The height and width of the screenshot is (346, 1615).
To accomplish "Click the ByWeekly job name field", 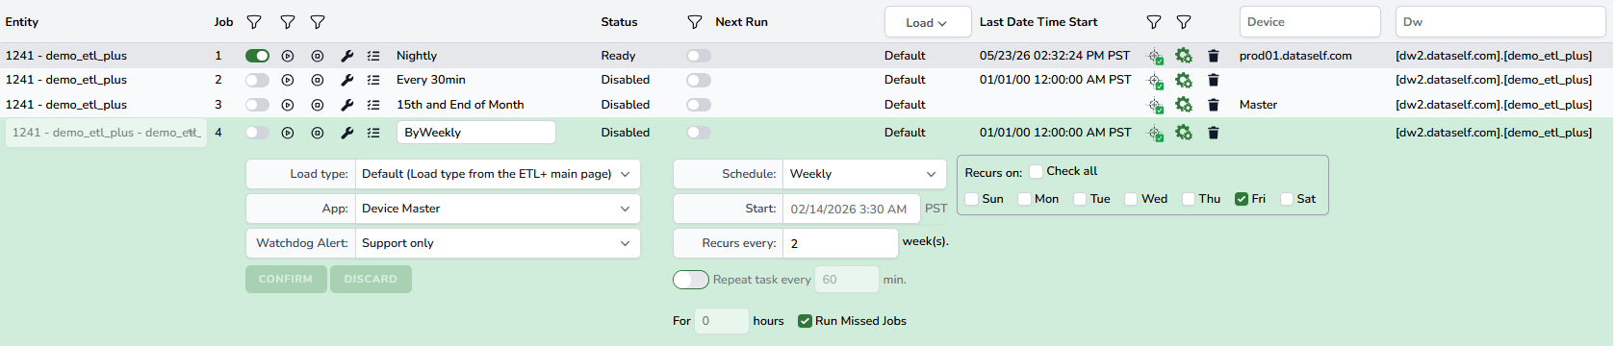I will coord(476,133).
